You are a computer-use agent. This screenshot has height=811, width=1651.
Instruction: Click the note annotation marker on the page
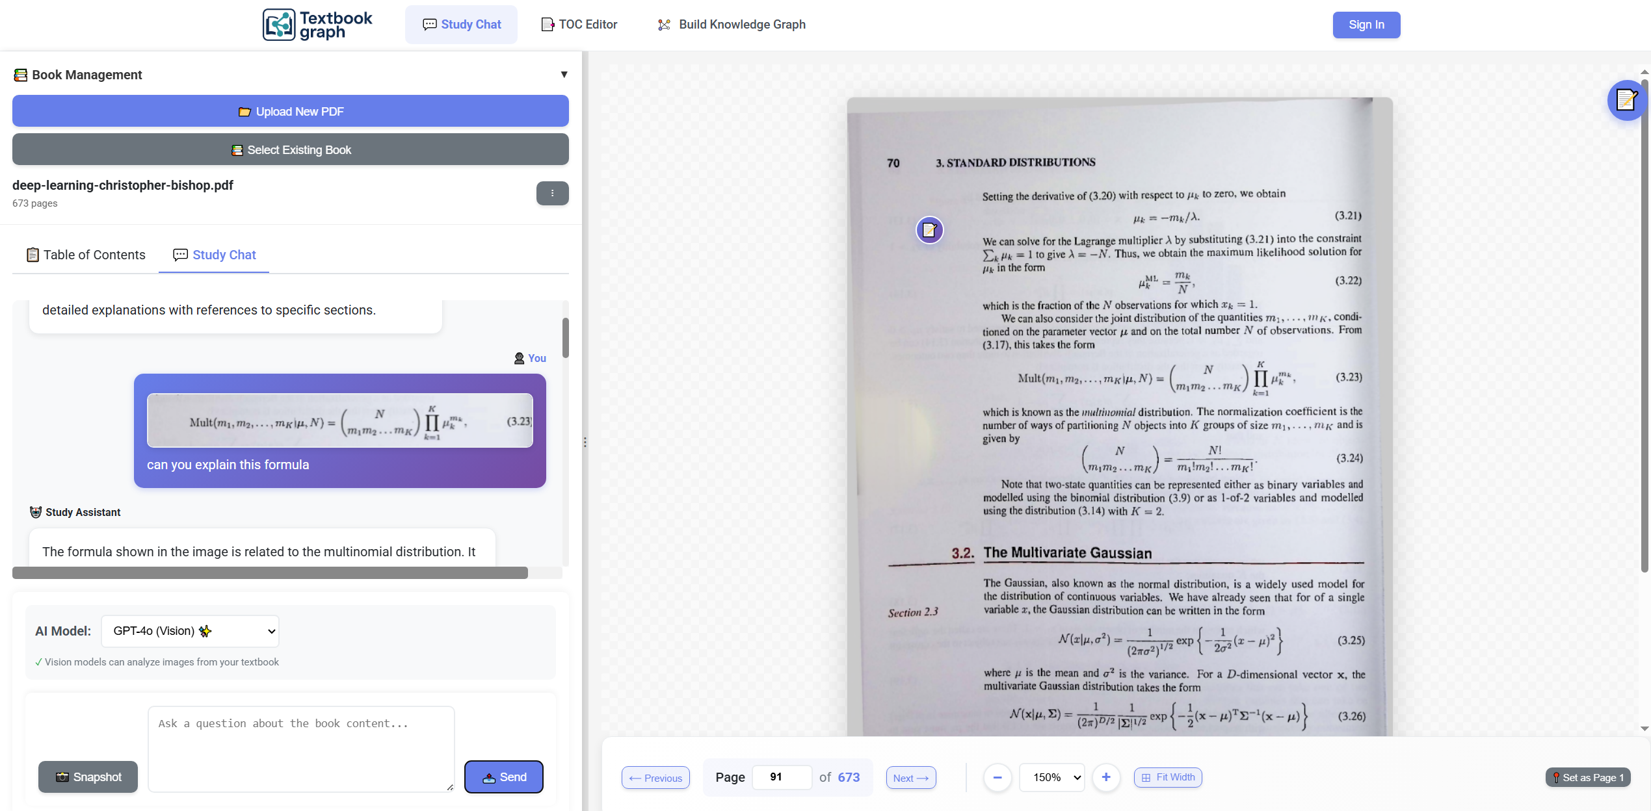pos(930,230)
